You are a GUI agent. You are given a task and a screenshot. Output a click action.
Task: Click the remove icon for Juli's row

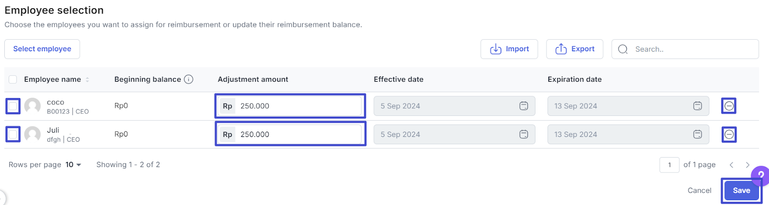[729, 135]
